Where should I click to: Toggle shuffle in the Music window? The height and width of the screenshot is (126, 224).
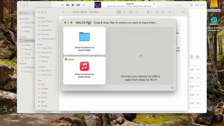(62, 5)
